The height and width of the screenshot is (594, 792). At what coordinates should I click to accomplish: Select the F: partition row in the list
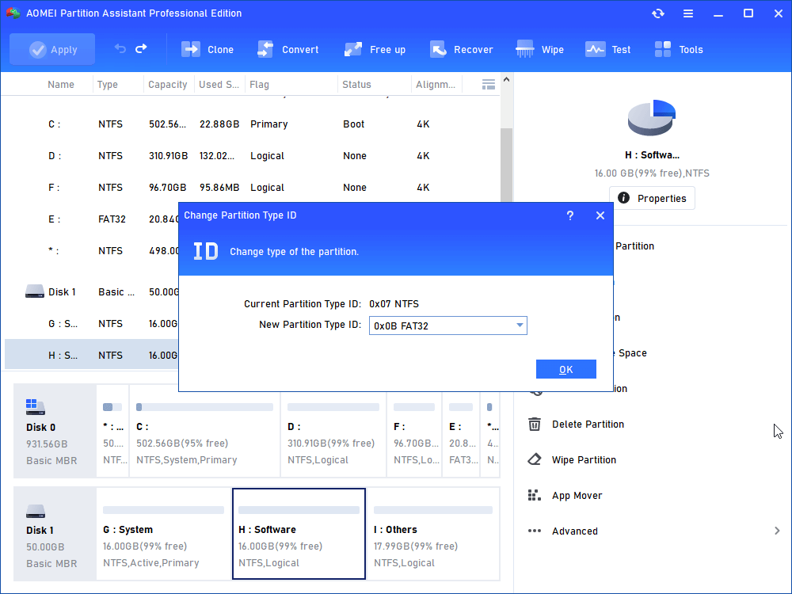252,188
